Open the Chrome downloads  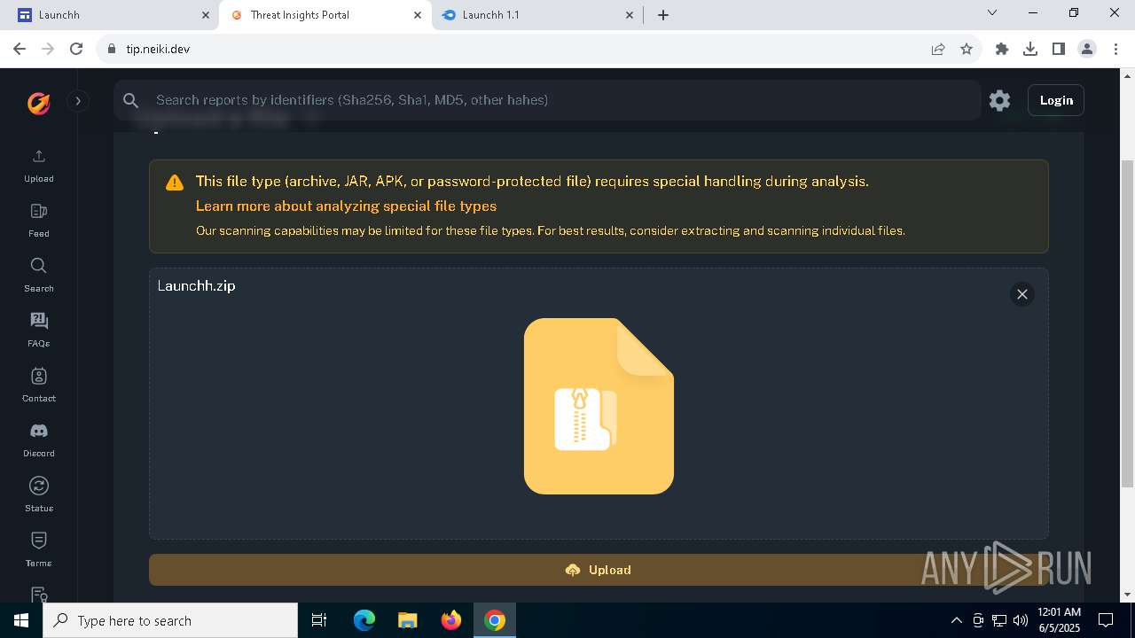coord(1030,49)
